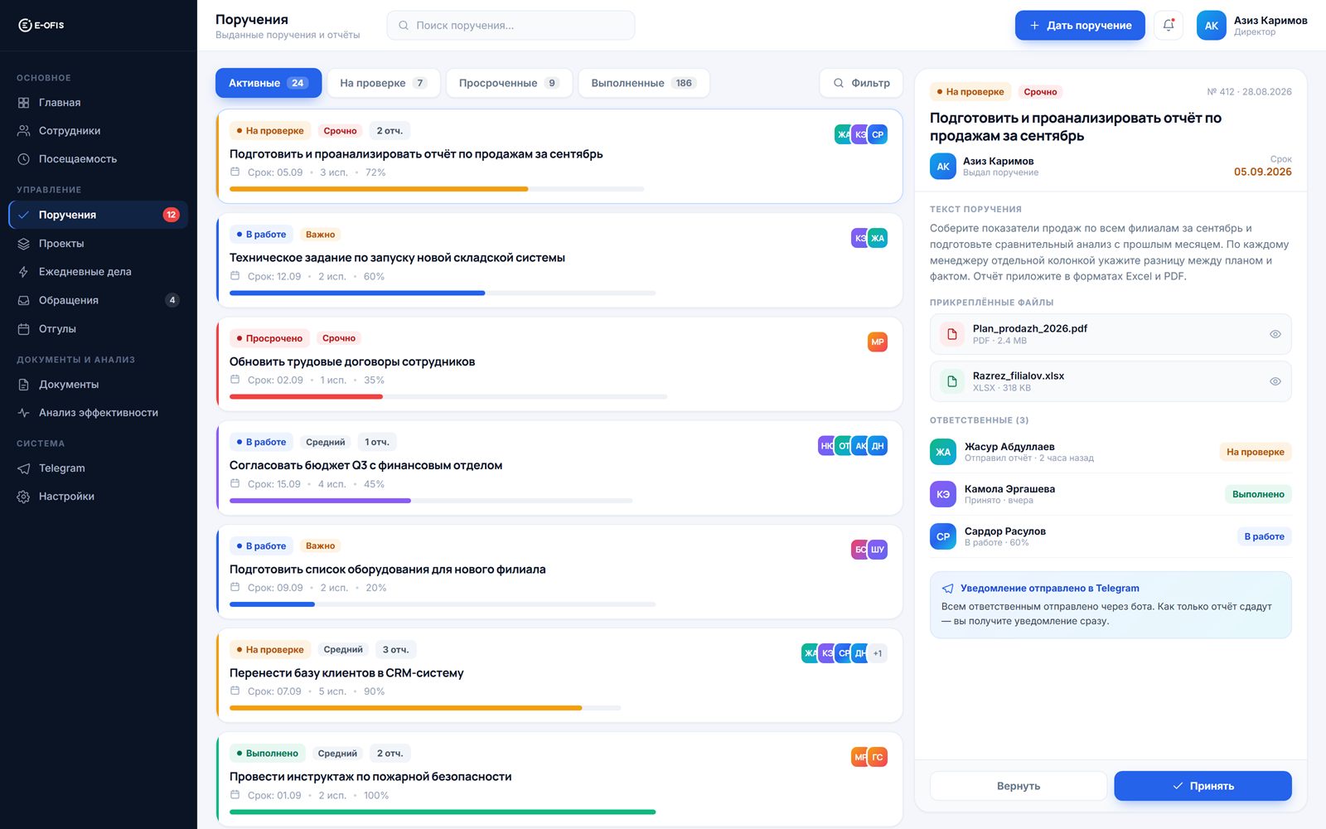
Task: Click the Принять button
Action: [x=1203, y=786]
